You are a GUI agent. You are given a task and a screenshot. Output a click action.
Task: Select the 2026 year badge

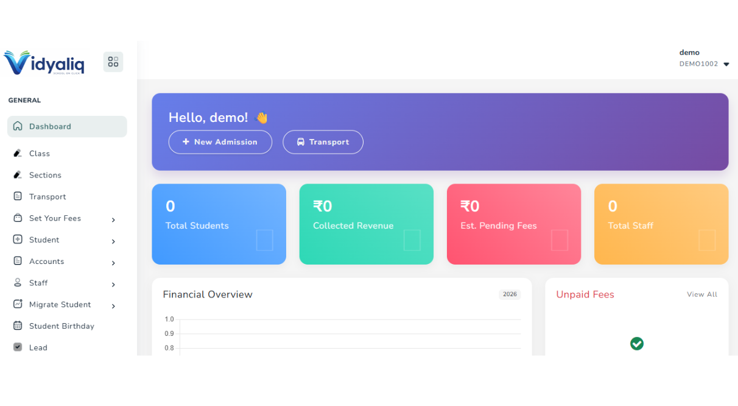pyautogui.click(x=510, y=294)
